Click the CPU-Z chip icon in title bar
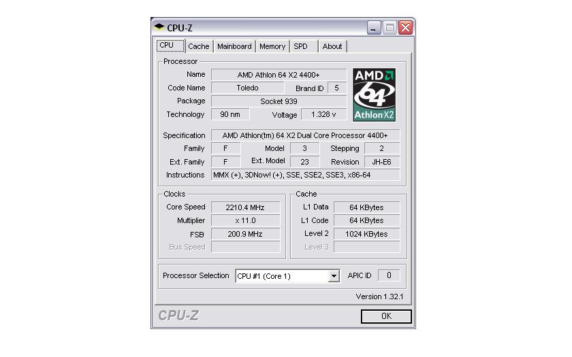Image resolution: width=572 pixels, height=357 pixels. tap(159, 27)
